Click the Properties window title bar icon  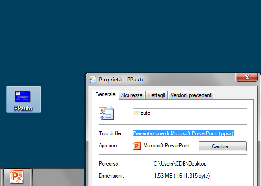coord(93,80)
